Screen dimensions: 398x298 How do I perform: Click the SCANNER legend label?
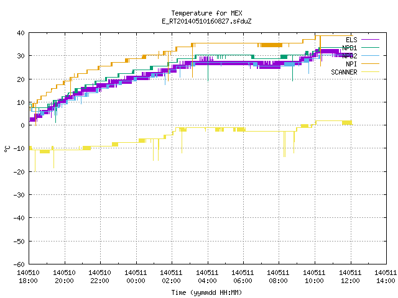pyautogui.click(x=344, y=72)
